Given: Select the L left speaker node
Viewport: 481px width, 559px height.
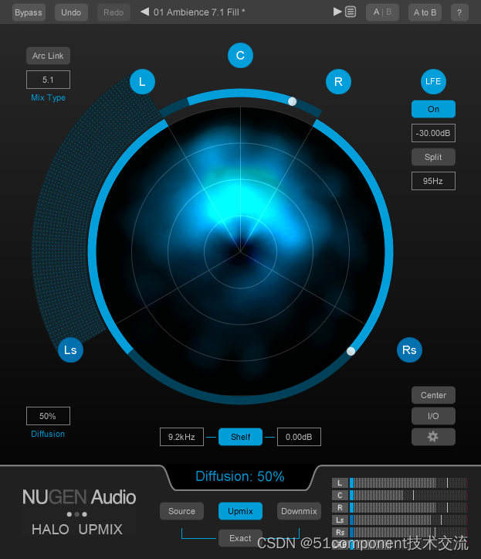Looking at the screenshot, I should click(142, 82).
